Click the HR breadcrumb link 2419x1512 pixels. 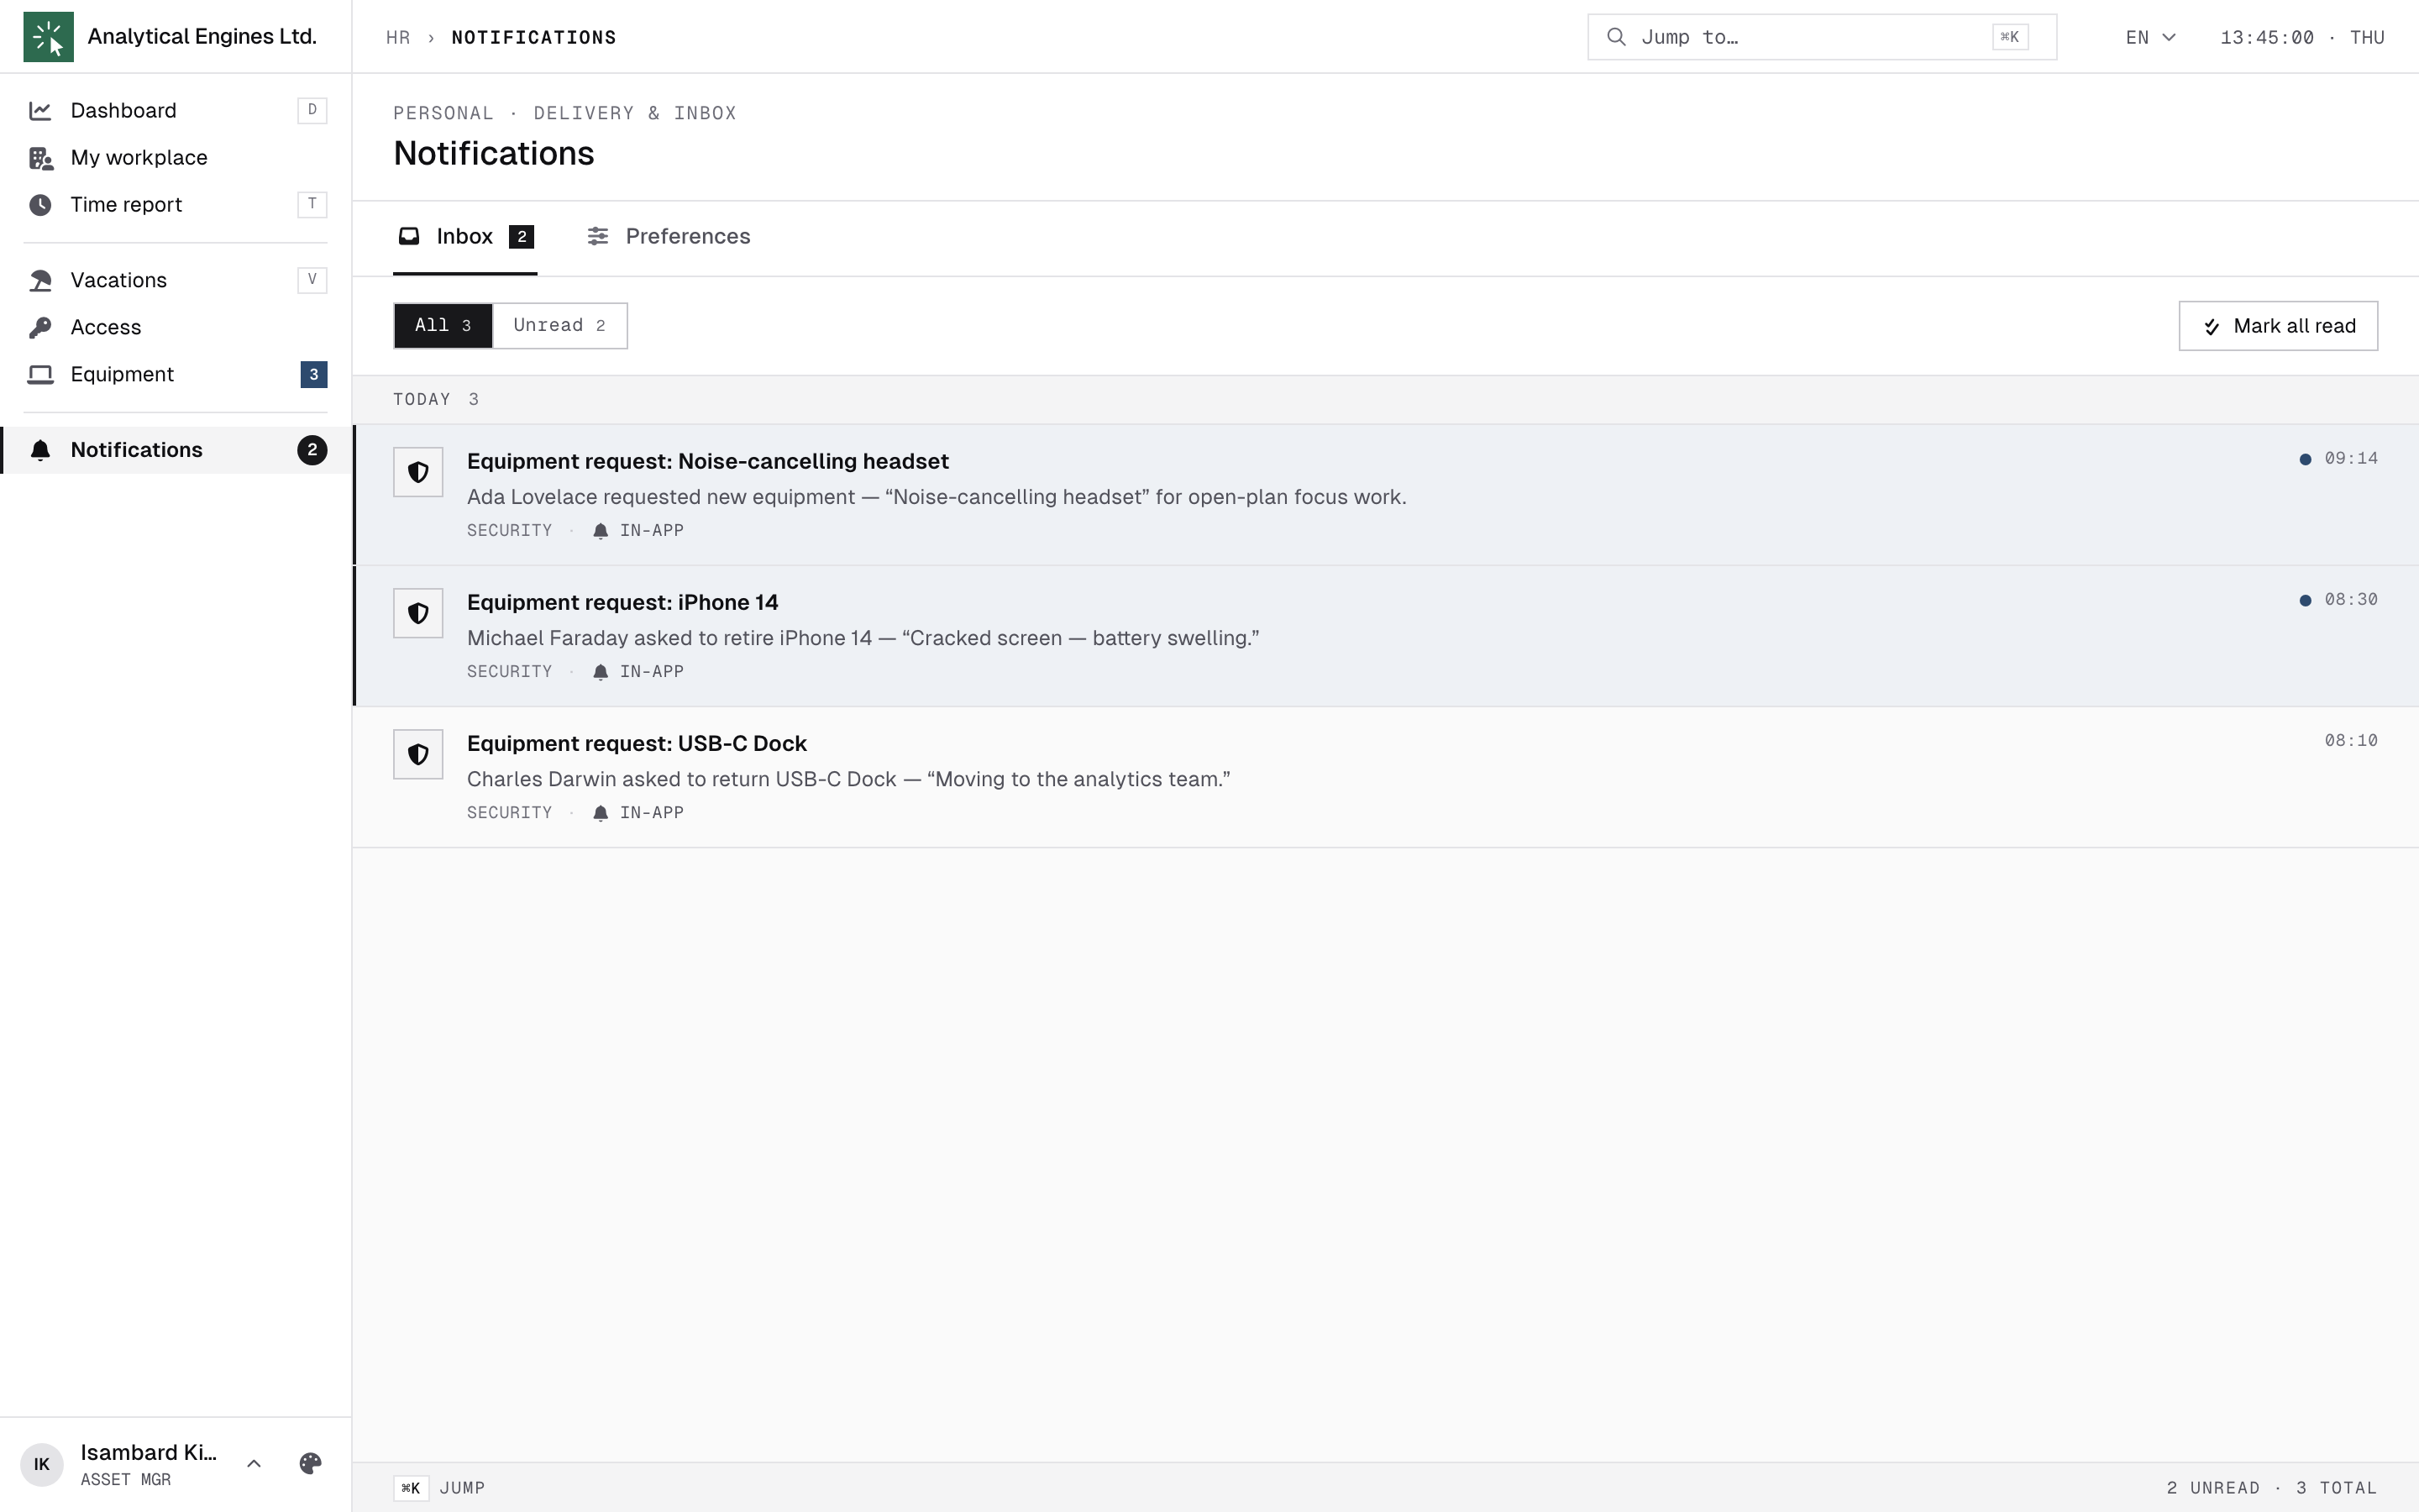click(x=398, y=38)
